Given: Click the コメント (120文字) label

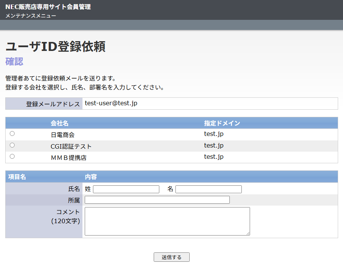Looking at the screenshot, I should [66, 216].
